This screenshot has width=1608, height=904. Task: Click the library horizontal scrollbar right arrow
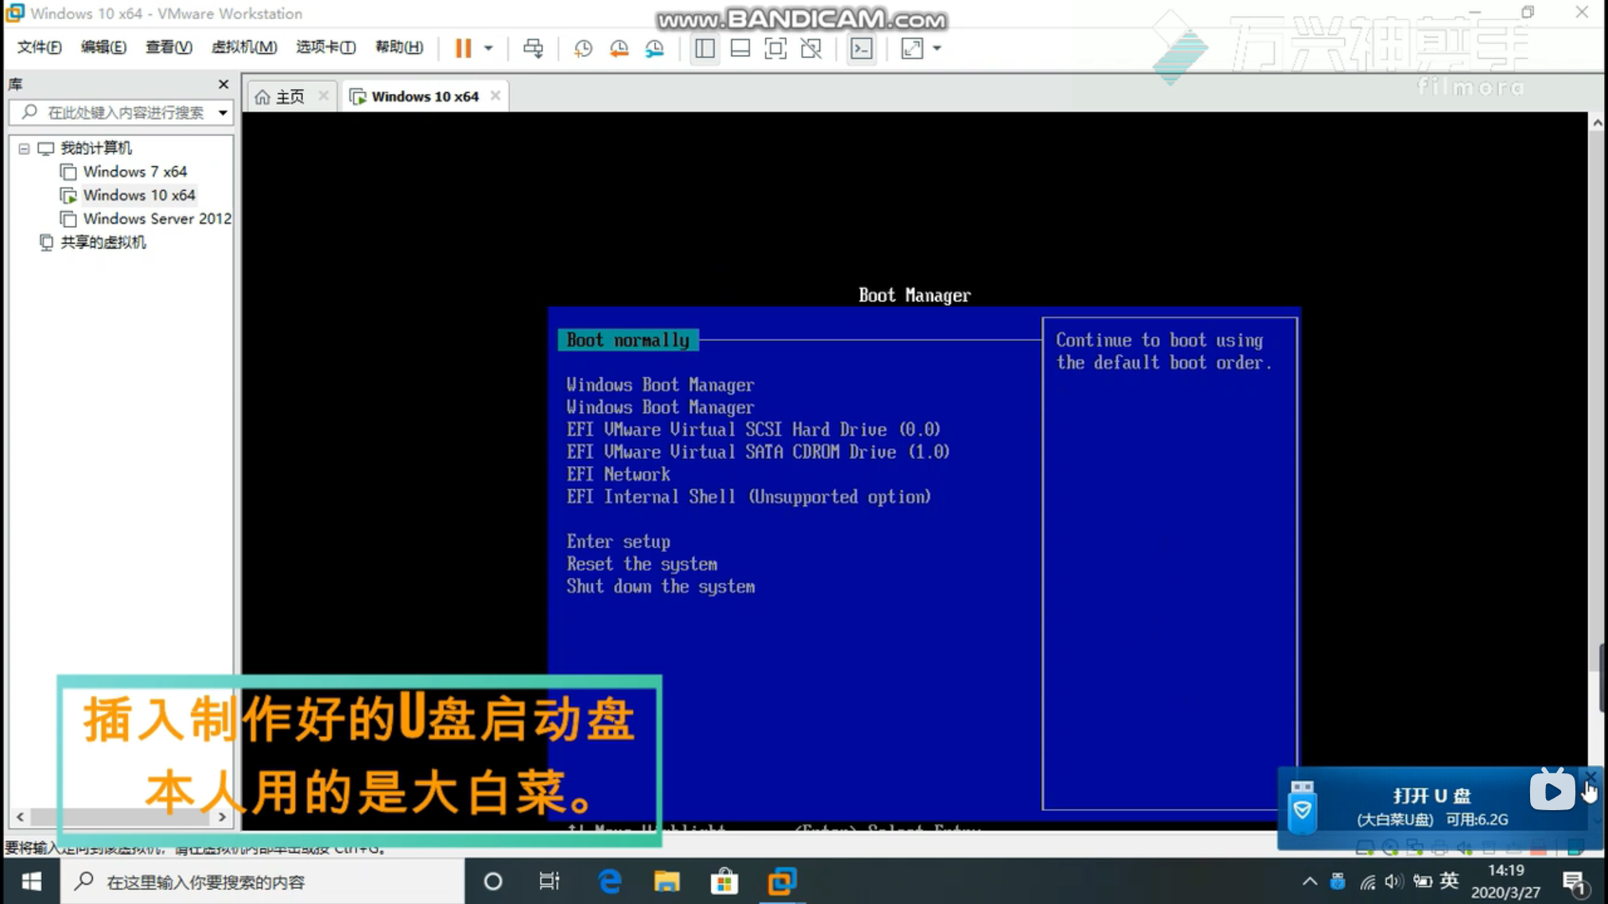tap(222, 817)
